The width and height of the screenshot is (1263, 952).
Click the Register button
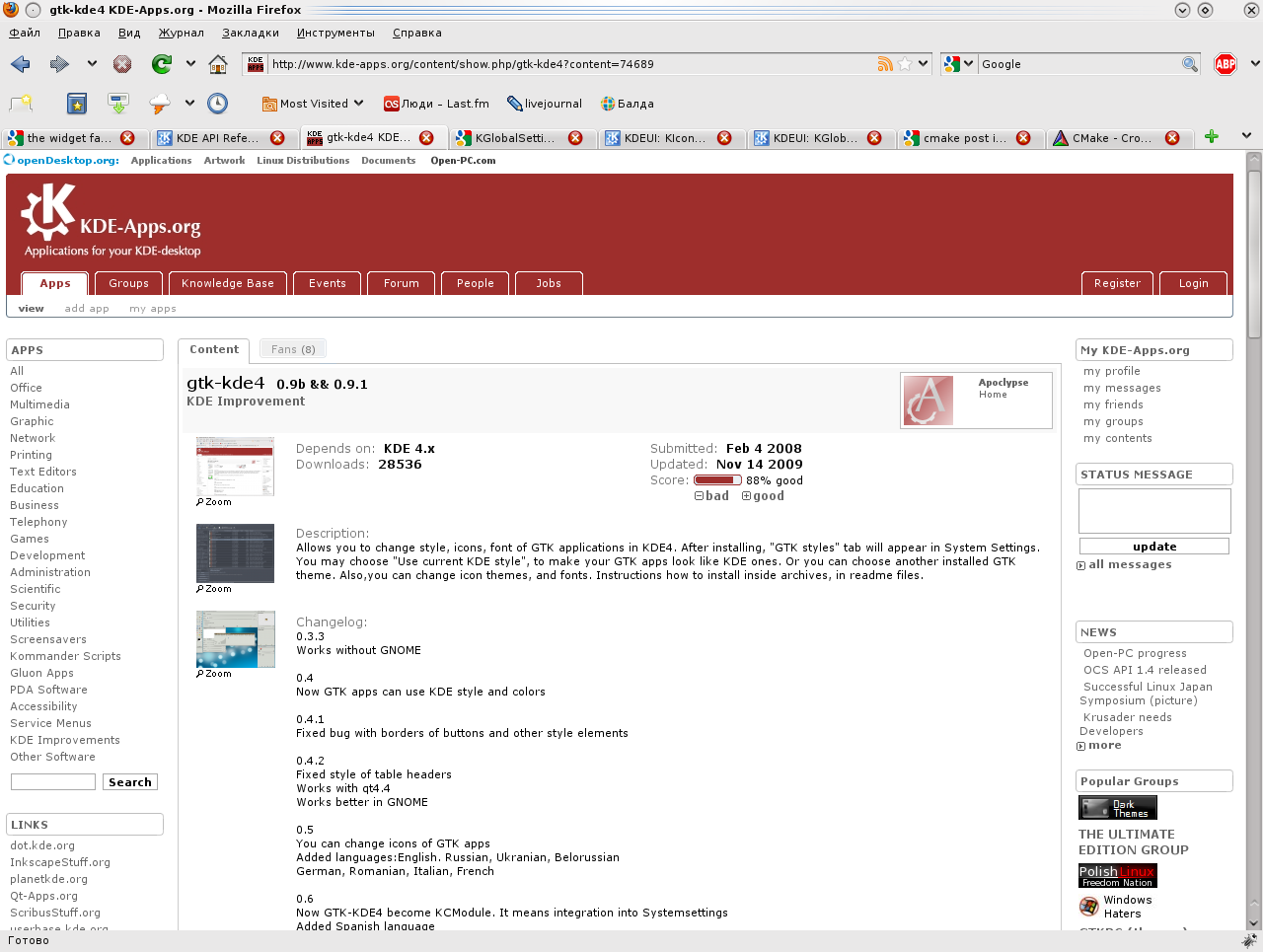[1117, 283]
